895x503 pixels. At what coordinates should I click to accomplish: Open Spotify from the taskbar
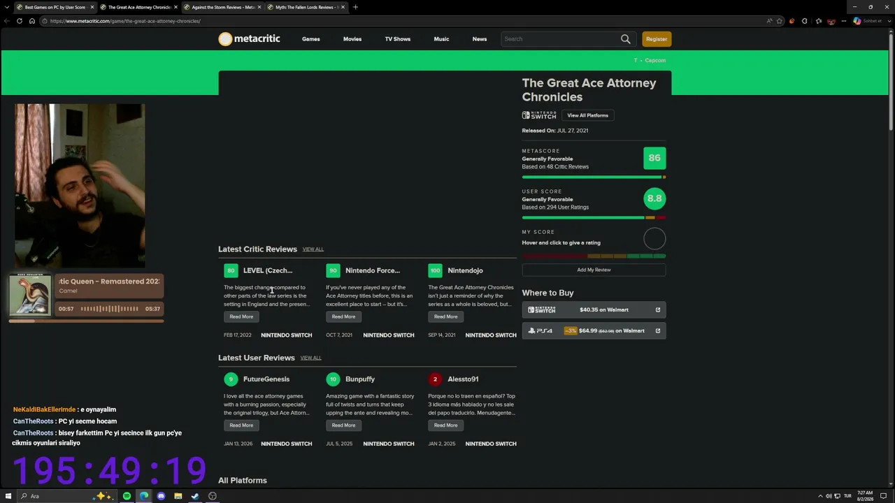point(127,496)
